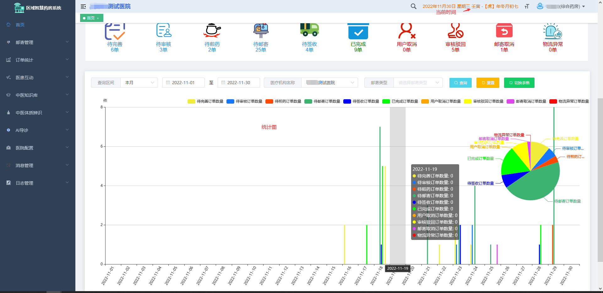Toggle 待审核订单数量 legend series
This screenshot has width=603, height=293.
tap(244, 101)
